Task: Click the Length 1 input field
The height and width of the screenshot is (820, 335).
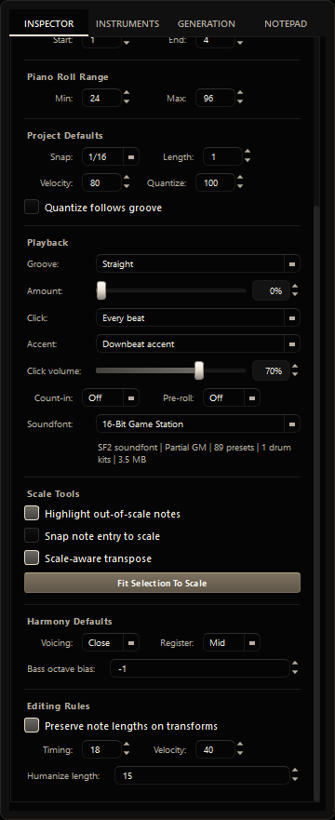Action: (x=223, y=156)
